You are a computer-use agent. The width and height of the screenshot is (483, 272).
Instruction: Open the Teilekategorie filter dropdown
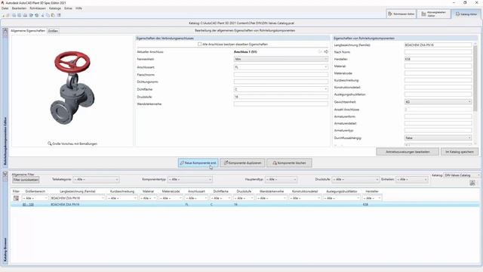coord(96,179)
